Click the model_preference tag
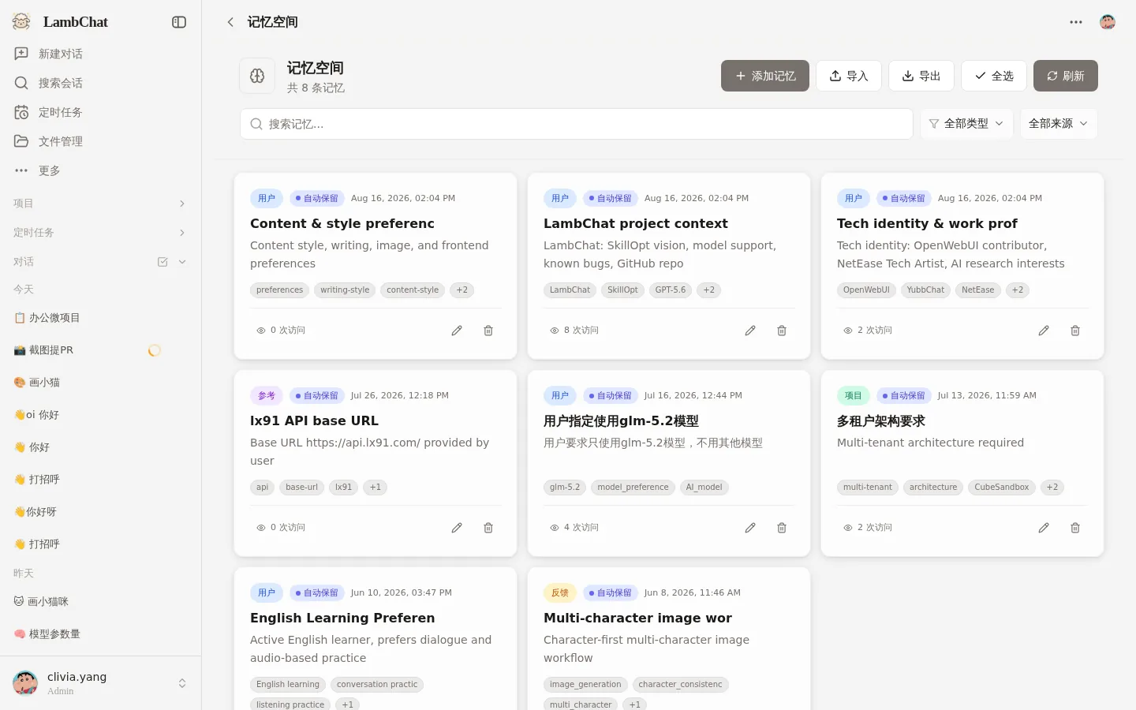The image size is (1136, 710). coord(633,488)
